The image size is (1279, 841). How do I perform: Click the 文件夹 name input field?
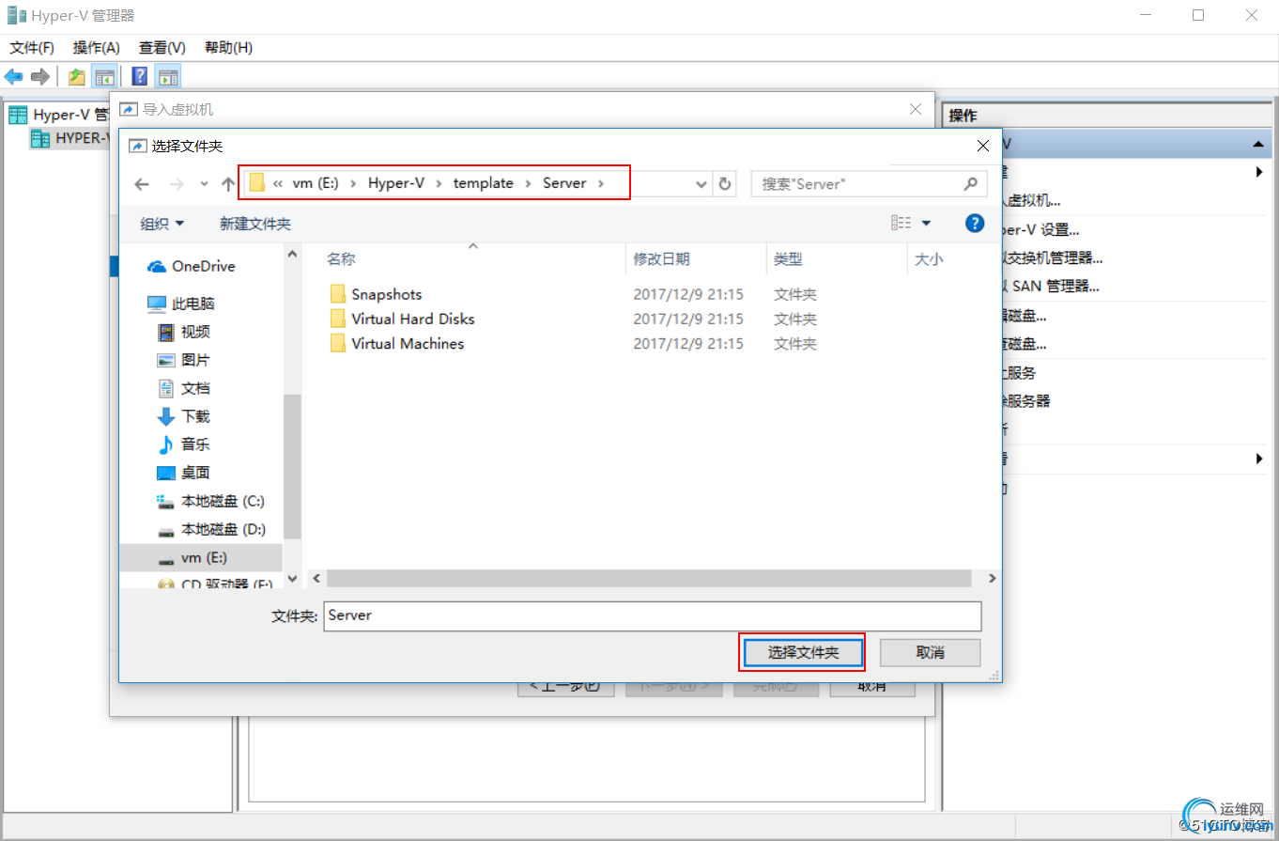tap(653, 616)
